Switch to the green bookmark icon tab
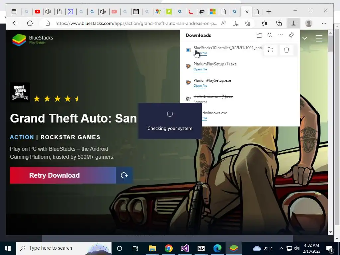This screenshot has width=340, height=255. (169, 12)
